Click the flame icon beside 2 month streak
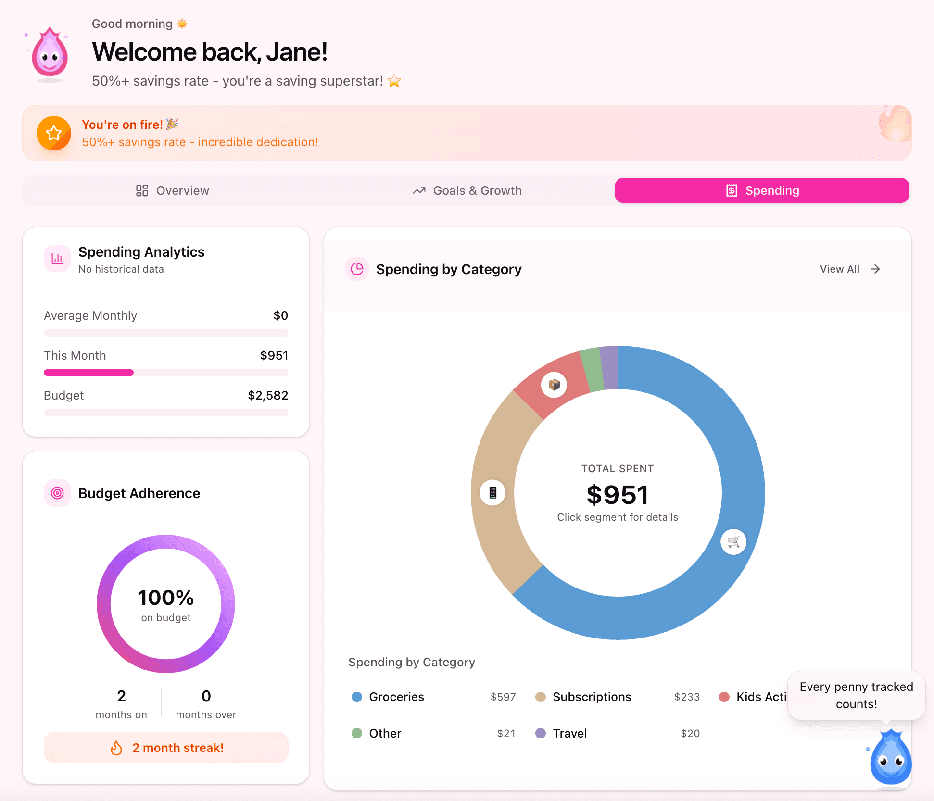Viewport: 934px width, 801px height. (117, 748)
